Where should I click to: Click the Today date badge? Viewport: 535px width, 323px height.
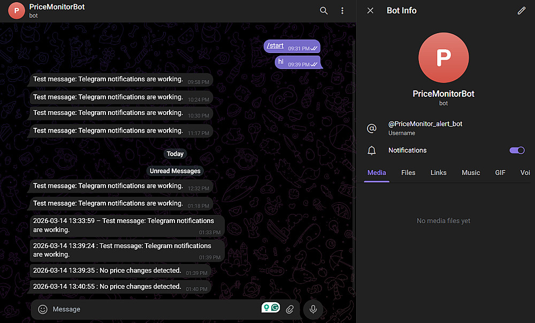(175, 154)
